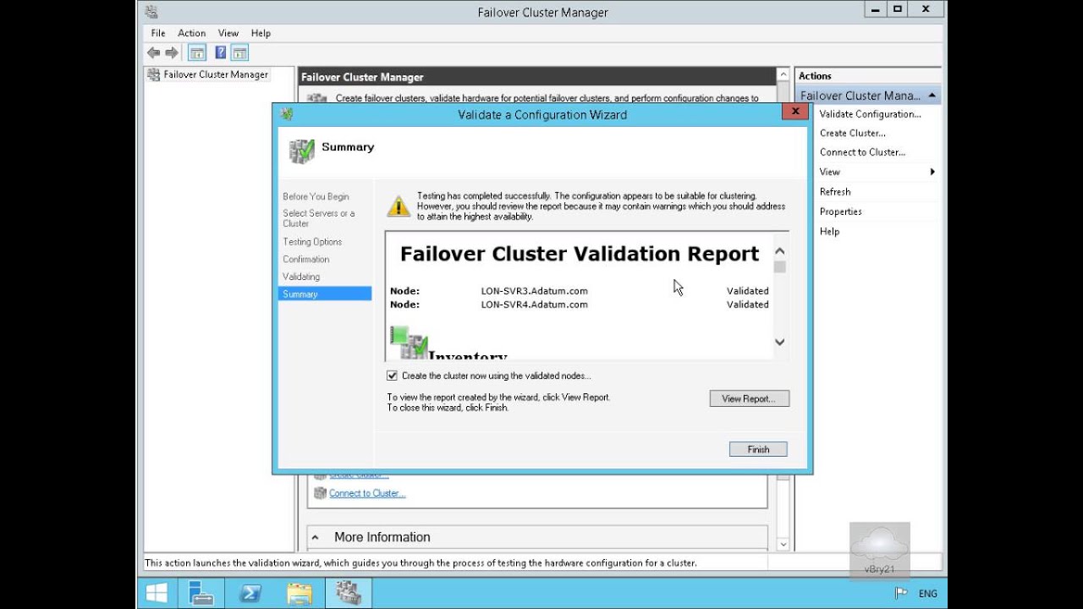Click the Help question mark toolbar icon

(x=220, y=52)
